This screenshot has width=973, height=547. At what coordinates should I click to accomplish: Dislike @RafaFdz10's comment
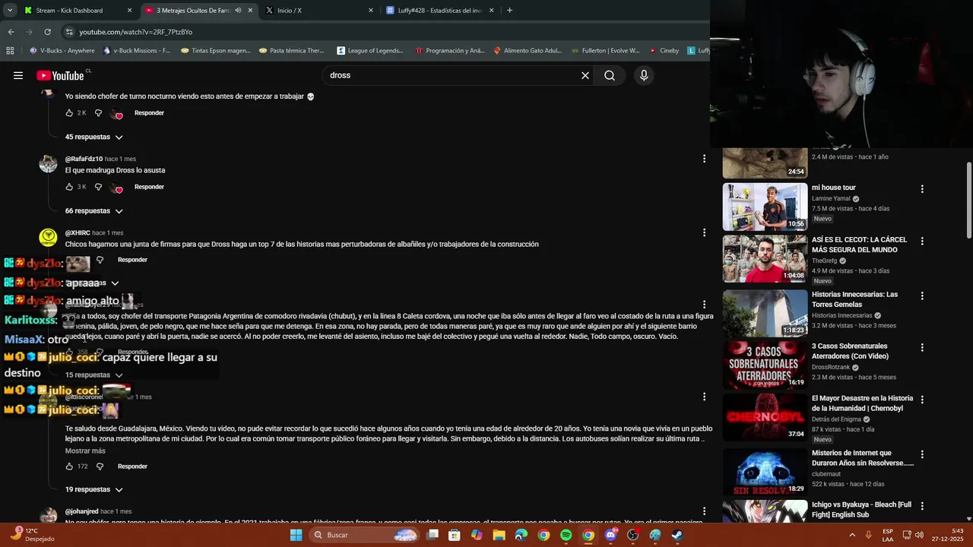pyautogui.click(x=98, y=187)
